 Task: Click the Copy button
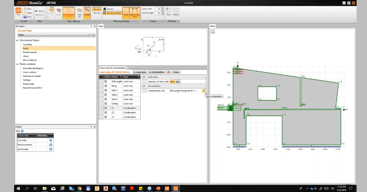point(176,72)
